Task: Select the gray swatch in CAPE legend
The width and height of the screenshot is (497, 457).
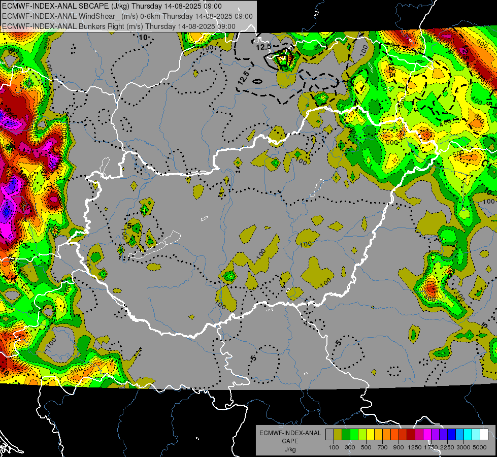Action: [x=329, y=435]
